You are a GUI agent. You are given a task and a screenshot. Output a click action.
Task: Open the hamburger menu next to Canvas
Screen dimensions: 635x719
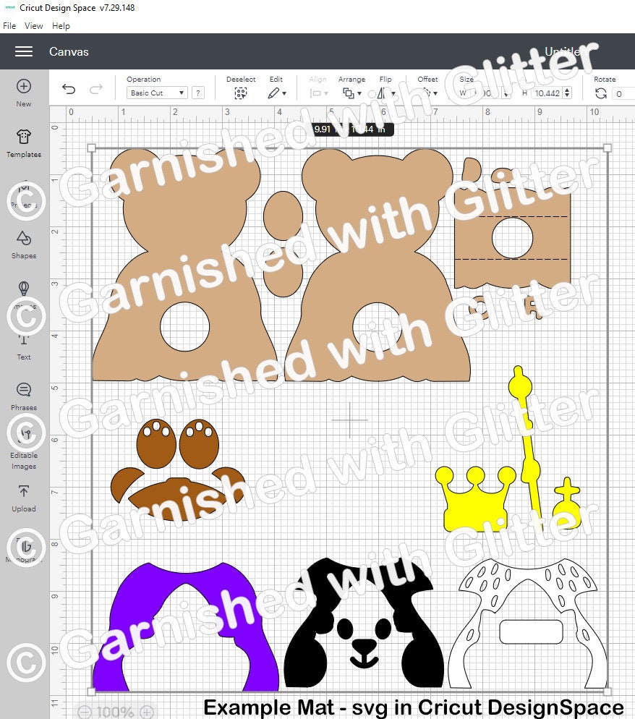point(24,52)
